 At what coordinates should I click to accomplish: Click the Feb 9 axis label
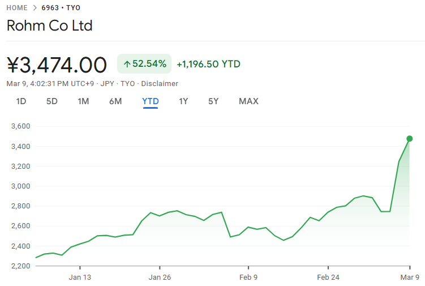coord(248,278)
